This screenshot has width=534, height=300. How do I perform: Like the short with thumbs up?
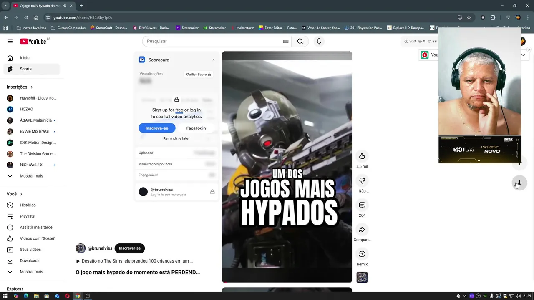(x=362, y=156)
